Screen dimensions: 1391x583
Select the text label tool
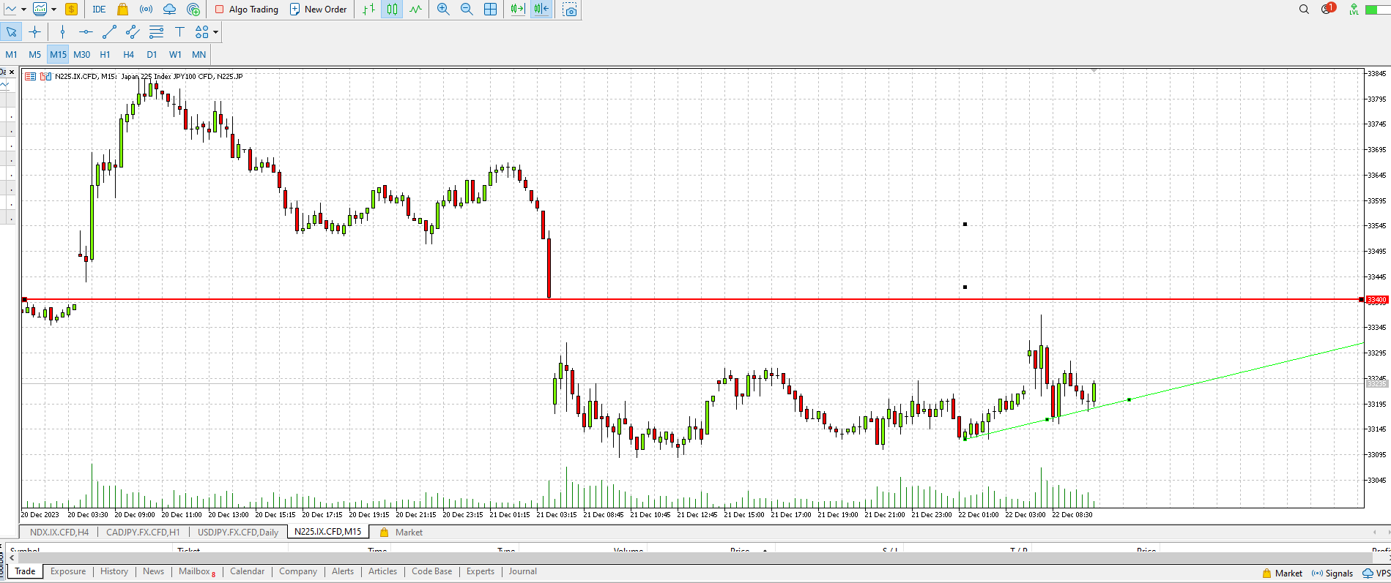[179, 32]
